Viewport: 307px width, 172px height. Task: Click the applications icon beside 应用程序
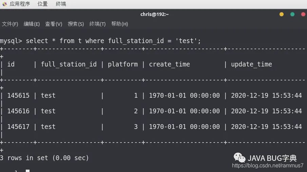coord(4,4)
